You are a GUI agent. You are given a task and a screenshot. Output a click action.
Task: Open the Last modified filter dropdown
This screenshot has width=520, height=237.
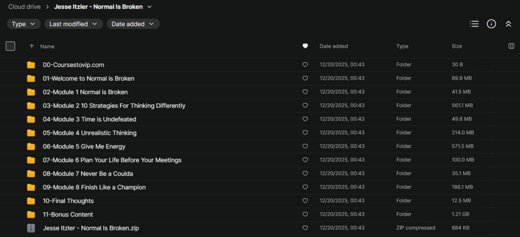pyautogui.click(x=74, y=24)
